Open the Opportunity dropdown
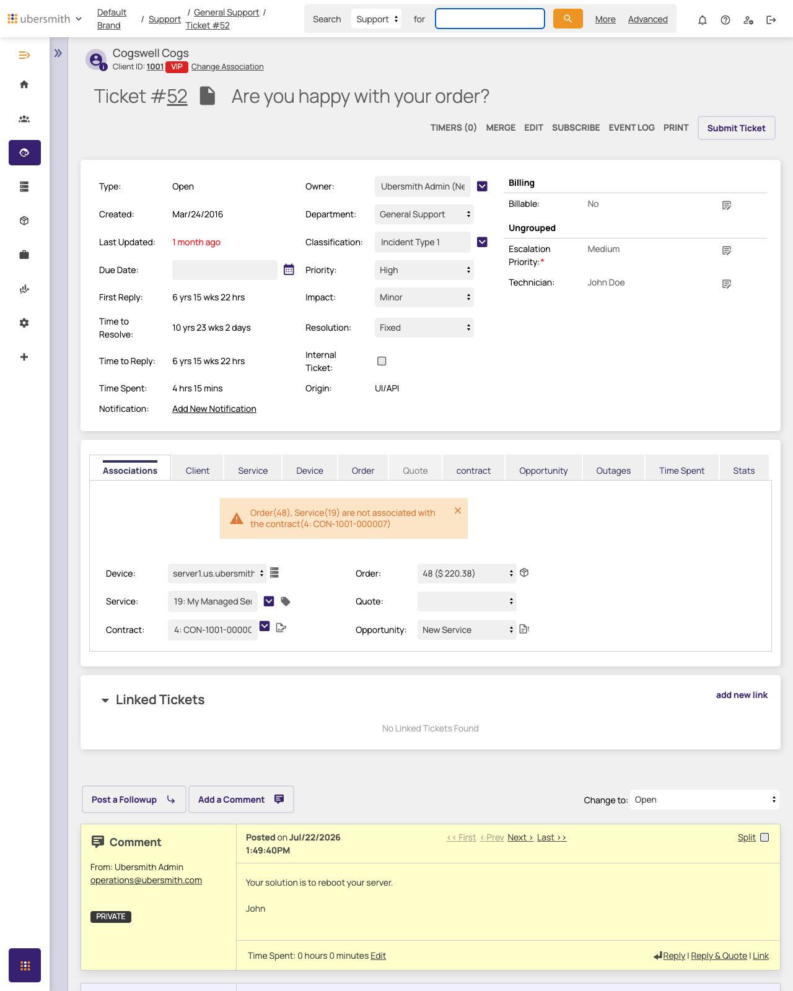 tap(467, 630)
